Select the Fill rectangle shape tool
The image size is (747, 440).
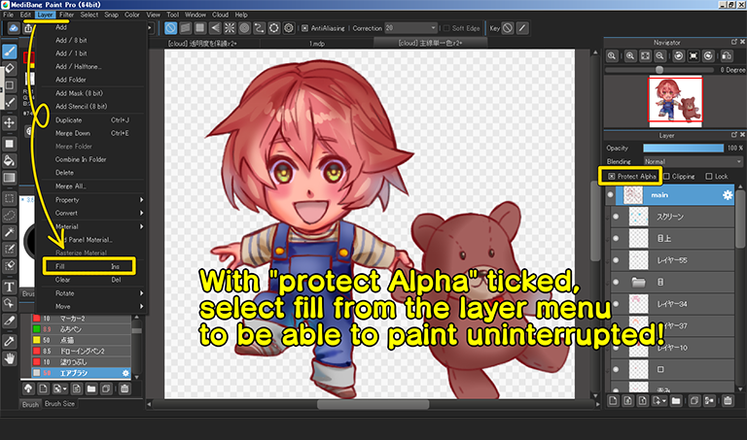[x=10, y=144]
